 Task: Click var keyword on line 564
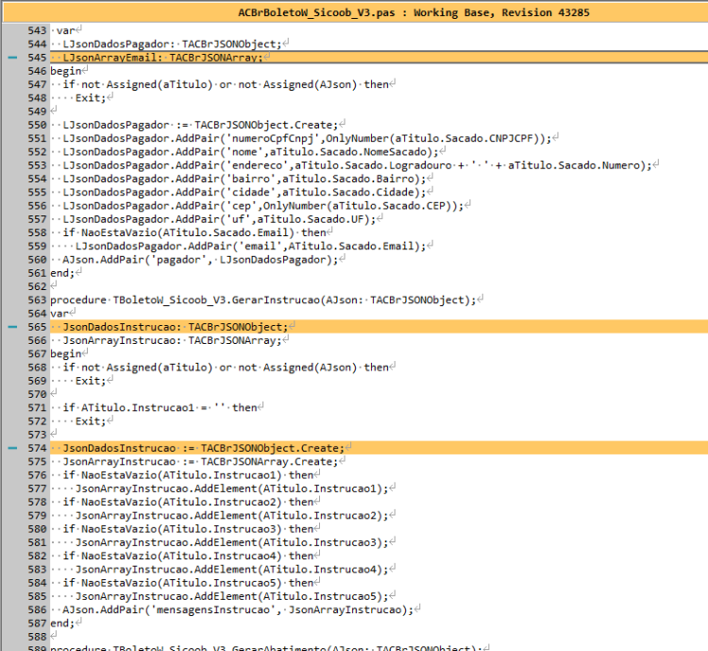[59, 314]
